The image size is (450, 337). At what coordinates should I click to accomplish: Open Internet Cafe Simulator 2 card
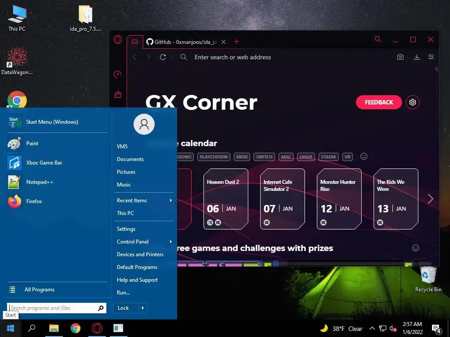[283, 199]
